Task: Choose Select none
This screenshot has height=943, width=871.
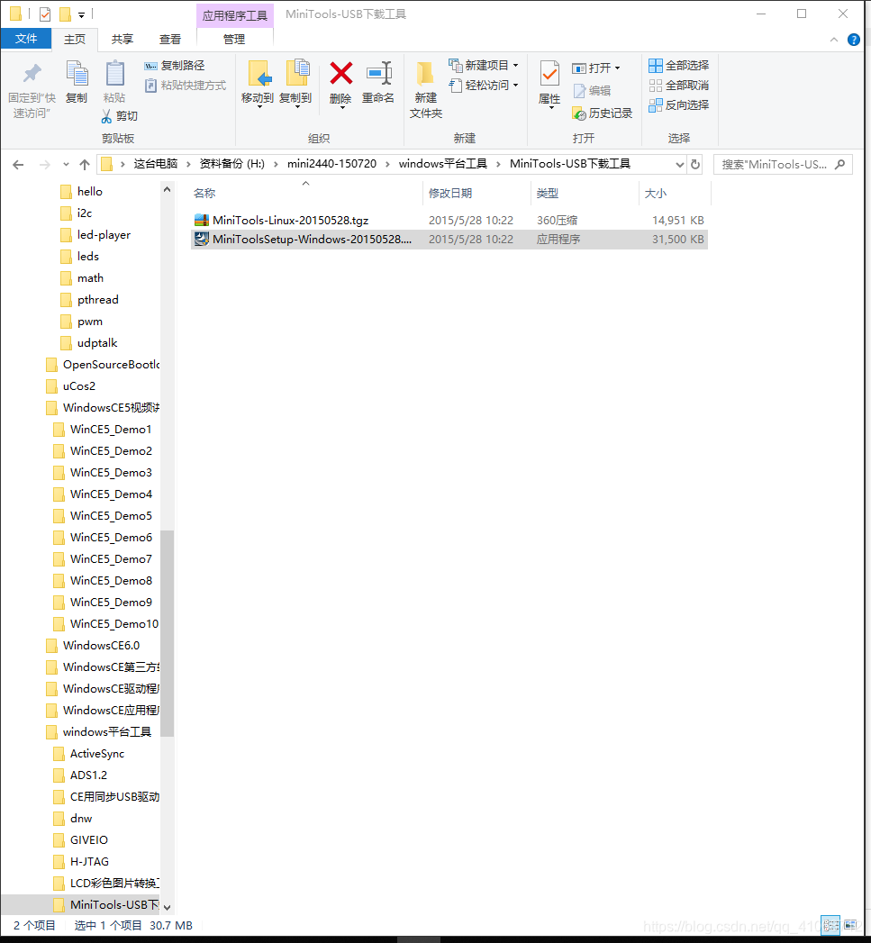Action: click(x=678, y=86)
